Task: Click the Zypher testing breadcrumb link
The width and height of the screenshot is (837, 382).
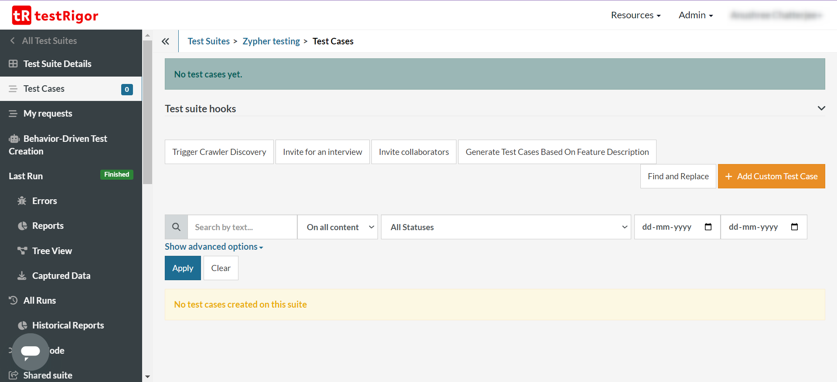Action: pyautogui.click(x=271, y=41)
